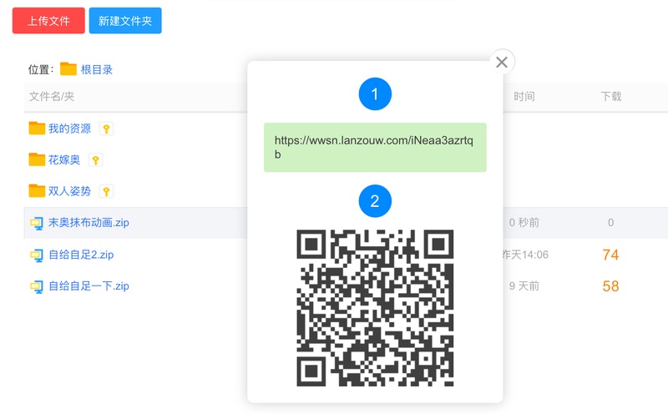Open the 根目录 root directory link

97,69
